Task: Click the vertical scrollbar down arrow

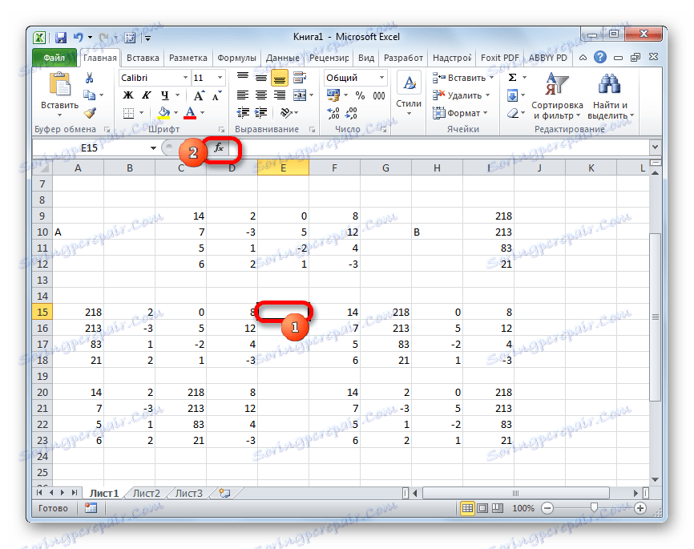Action: [656, 479]
